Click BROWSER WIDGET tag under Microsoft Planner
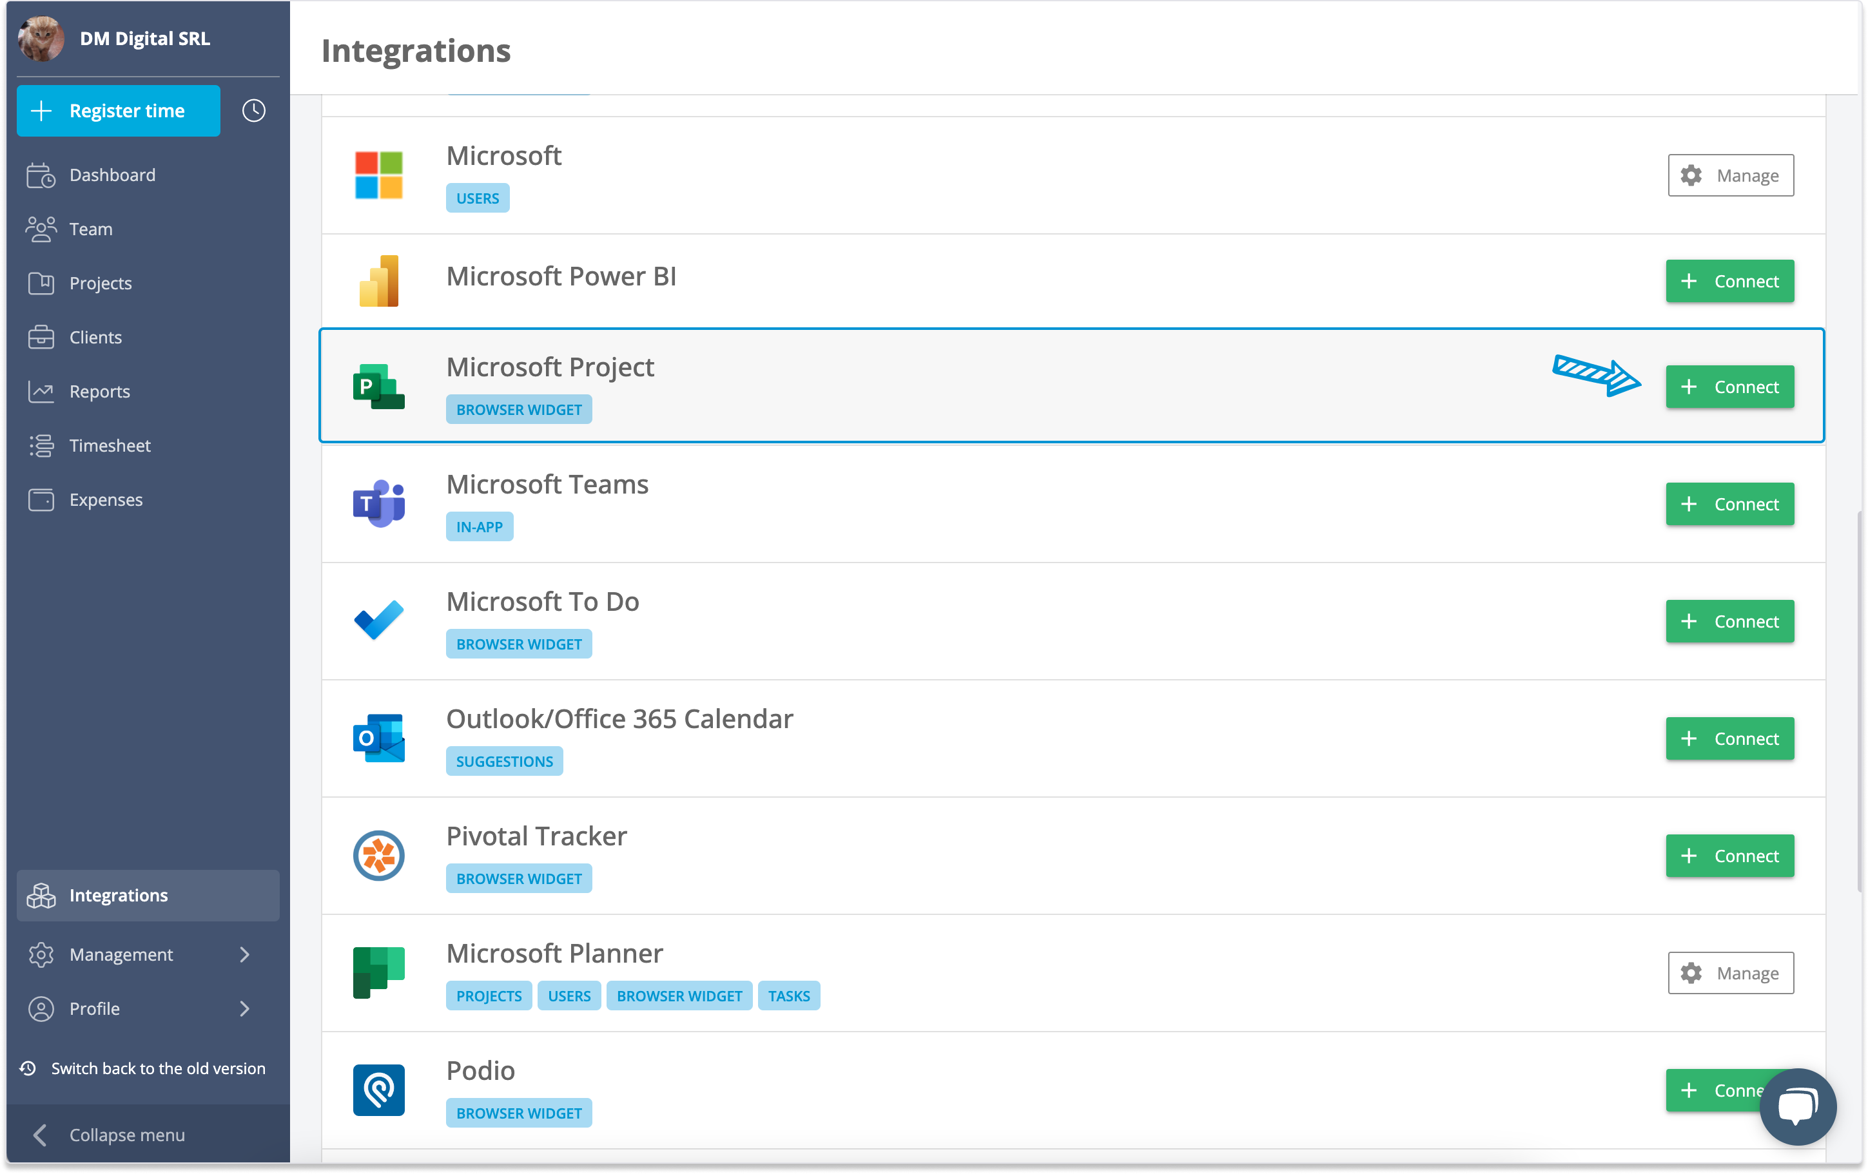 tap(679, 996)
